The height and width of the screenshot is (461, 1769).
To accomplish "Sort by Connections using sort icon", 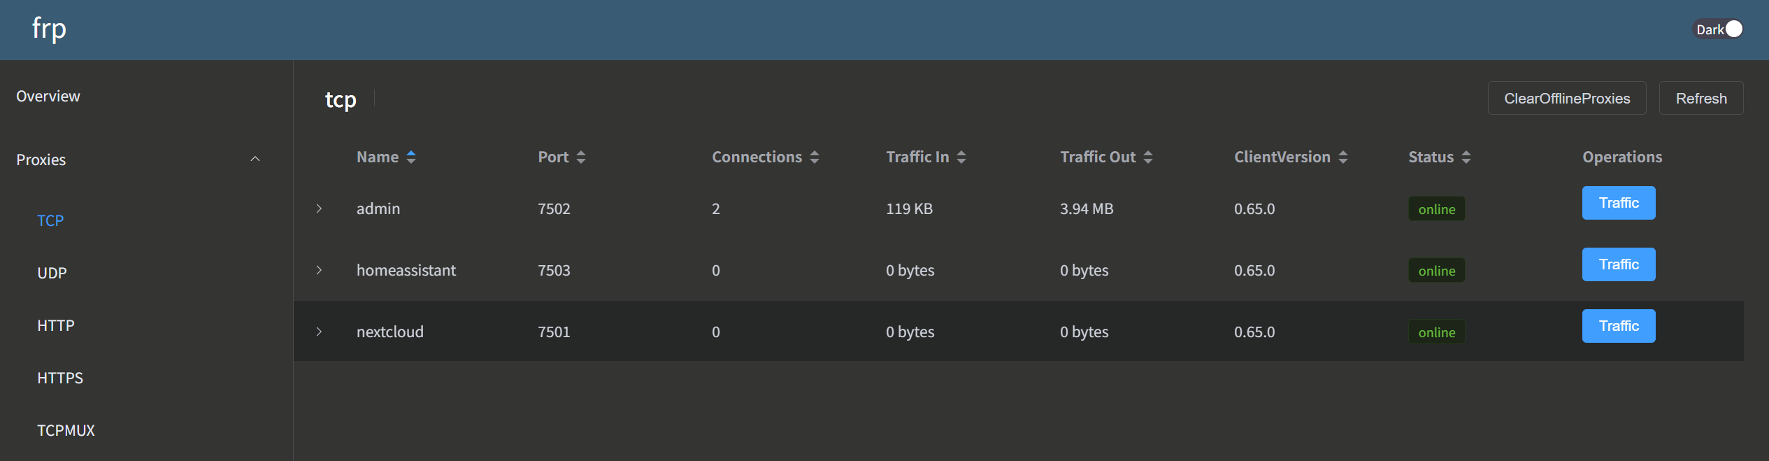I will [x=815, y=157].
